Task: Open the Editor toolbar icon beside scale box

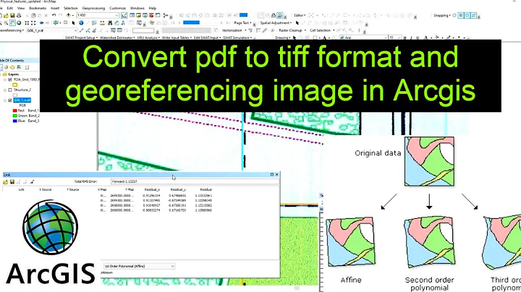Action: click(x=124, y=15)
